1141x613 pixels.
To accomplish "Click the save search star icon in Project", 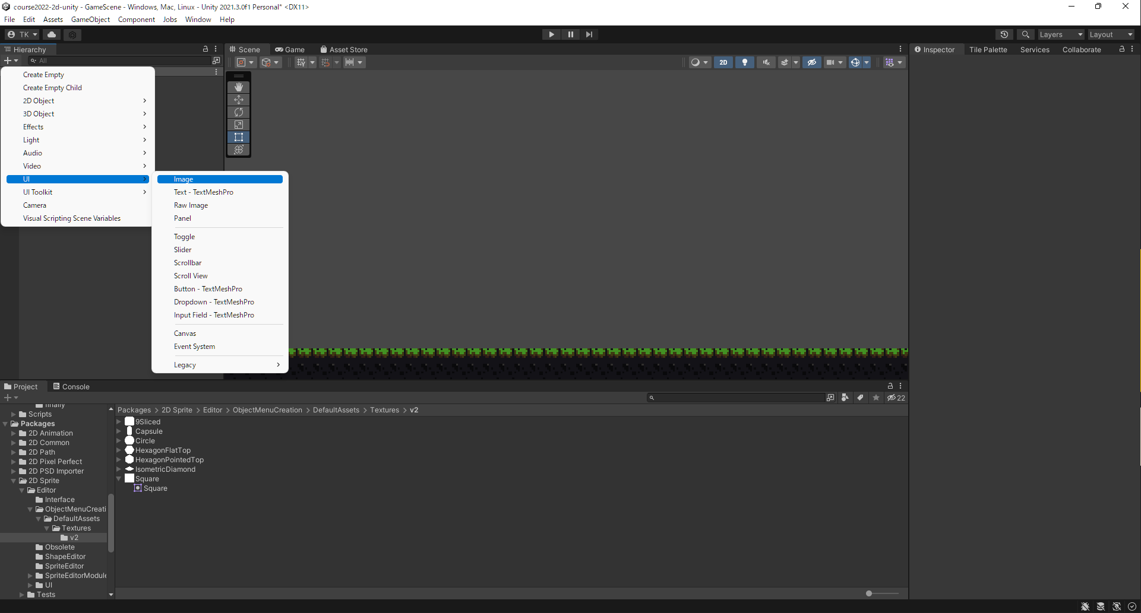I will tap(876, 398).
